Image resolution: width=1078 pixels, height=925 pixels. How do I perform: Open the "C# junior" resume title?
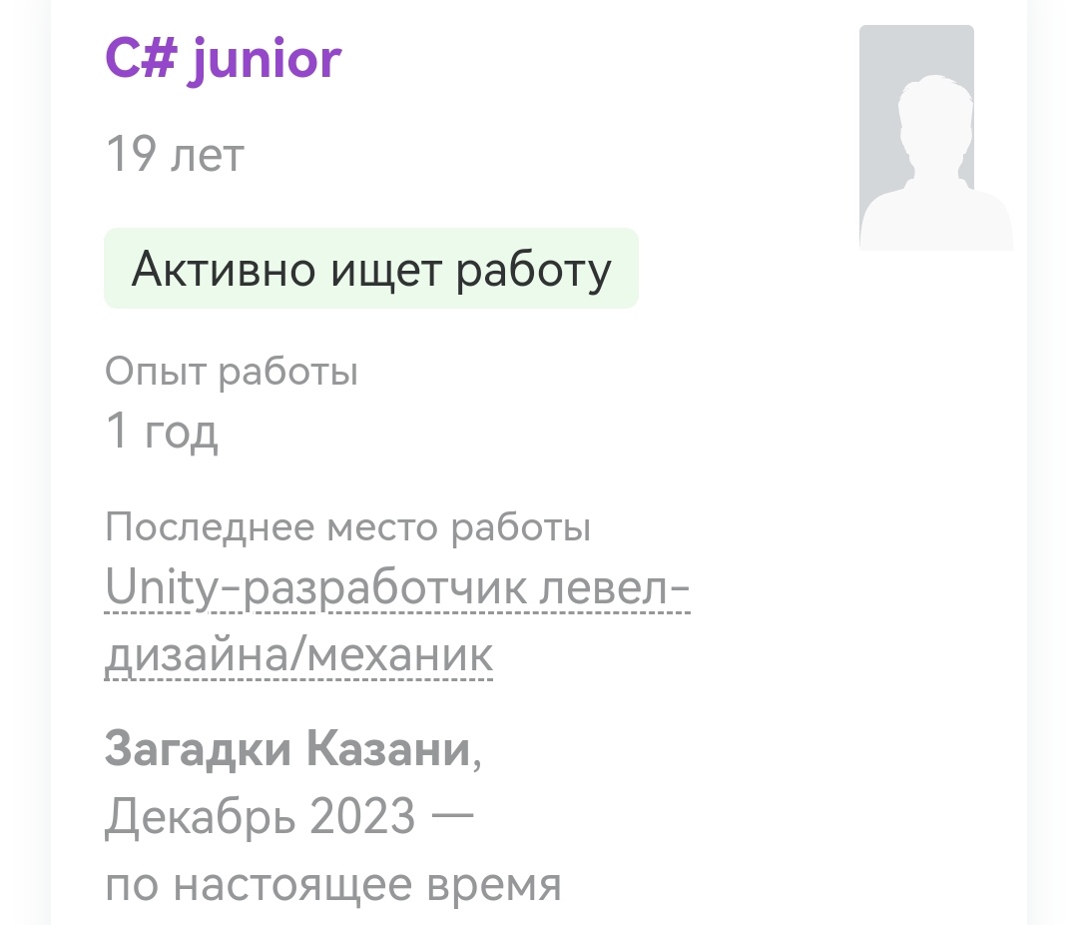tap(223, 60)
